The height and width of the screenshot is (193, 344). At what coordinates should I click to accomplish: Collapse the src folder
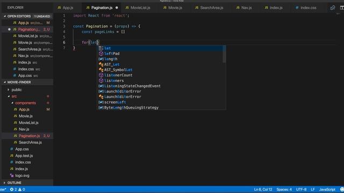(9, 96)
